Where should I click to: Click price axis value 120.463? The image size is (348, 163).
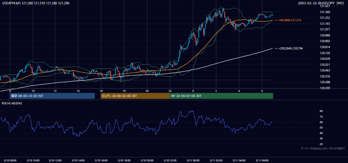tap(325, 70)
